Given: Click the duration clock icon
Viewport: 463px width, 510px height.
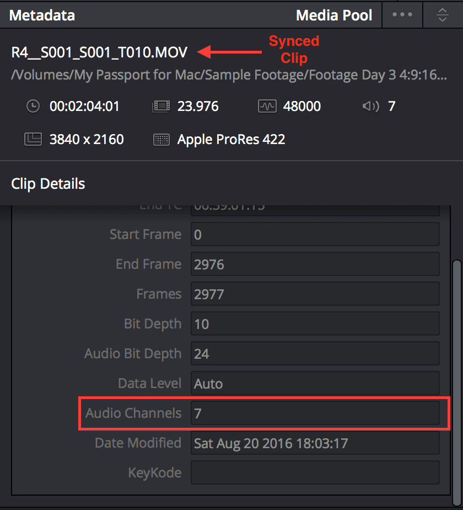Looking at the screenshot, I should [33, 106].
